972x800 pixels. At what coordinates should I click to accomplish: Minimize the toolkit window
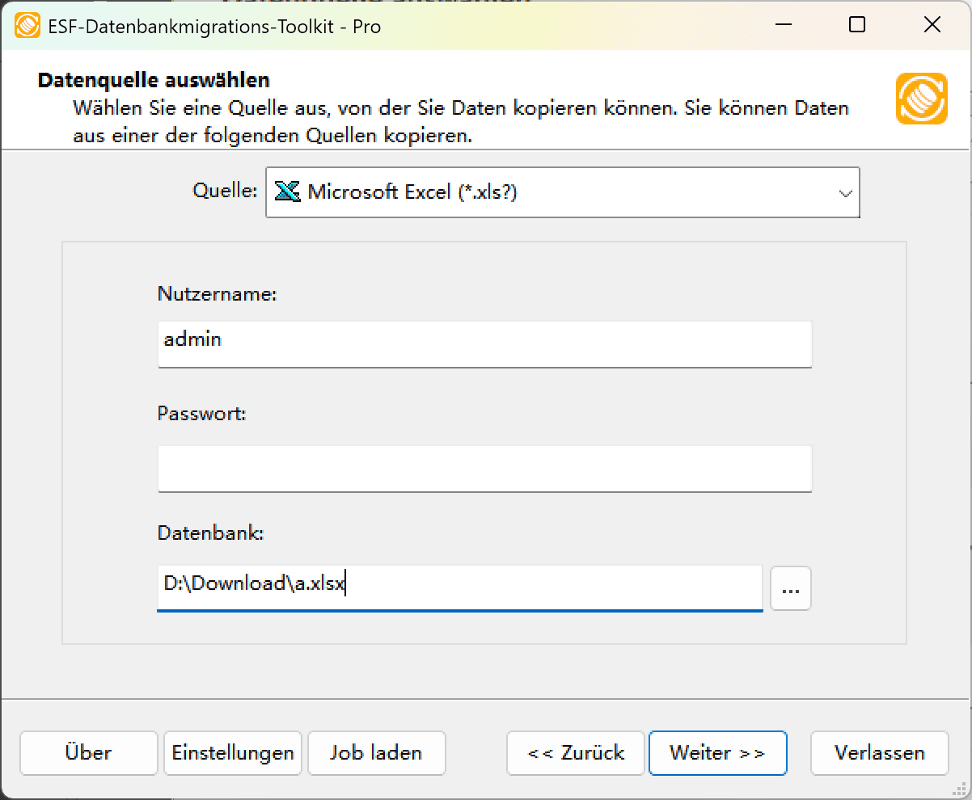782,25
